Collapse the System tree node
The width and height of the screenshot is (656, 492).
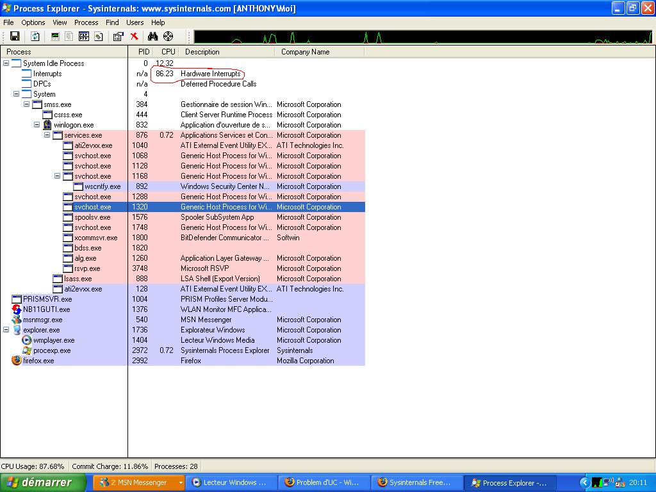pyautogui.click(x=16, y=94)
